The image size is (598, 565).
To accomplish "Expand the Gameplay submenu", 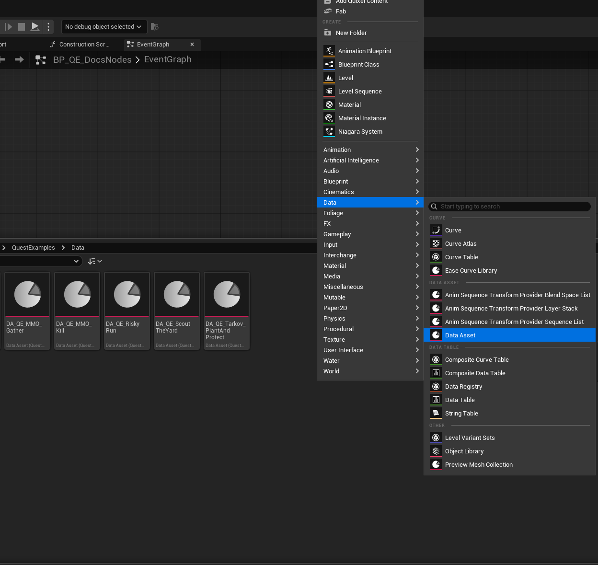I will point(370,234).
